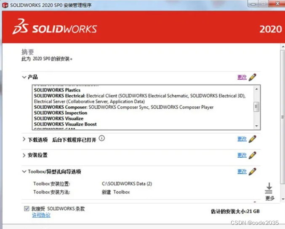
Task: Click the path C:\SOLIDWORKS Data (2)
Action: (127, 183)
